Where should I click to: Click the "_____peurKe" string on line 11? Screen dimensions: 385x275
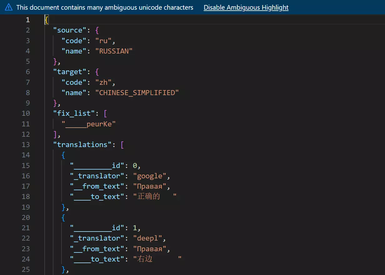89,124
